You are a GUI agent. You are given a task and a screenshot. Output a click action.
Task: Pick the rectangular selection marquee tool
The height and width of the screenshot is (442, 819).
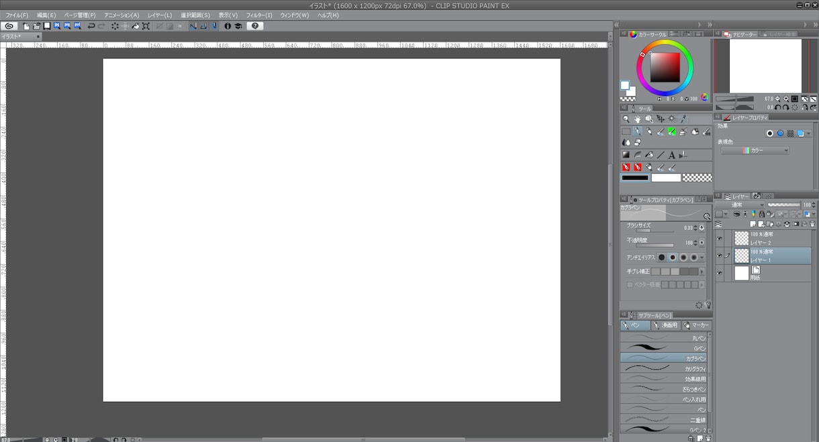(x=626, y=132)
